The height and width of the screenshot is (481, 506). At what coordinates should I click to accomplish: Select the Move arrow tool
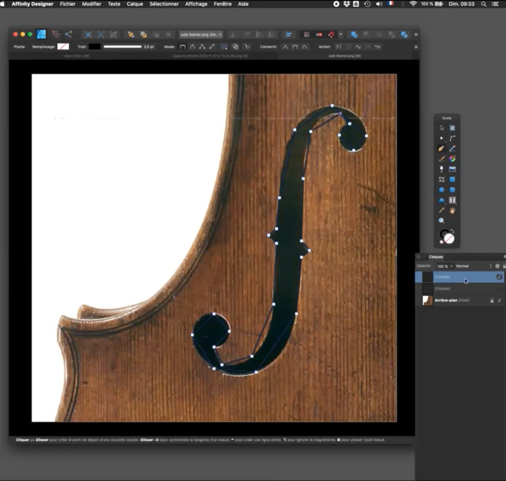pyautogui.click(x=441, y=128)
